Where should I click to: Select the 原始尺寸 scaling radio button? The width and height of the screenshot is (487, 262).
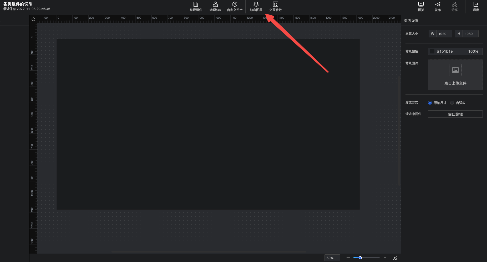[430, 103]
